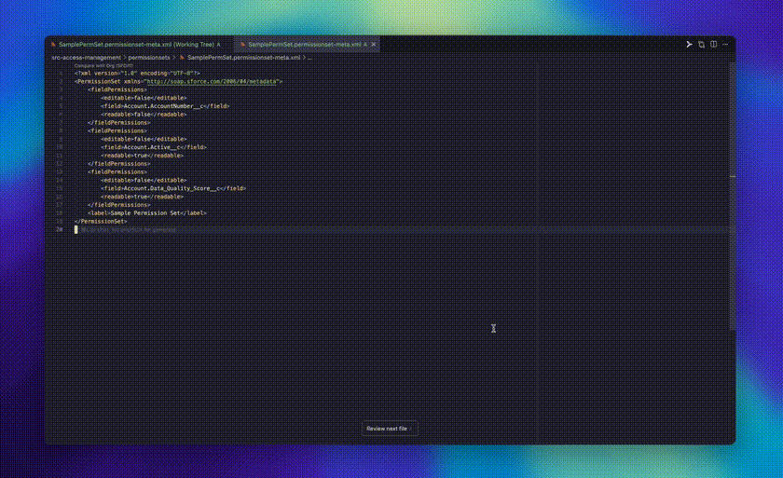
Task: Click the open changes icon in editor toolbar
Action: pos(701,45)
